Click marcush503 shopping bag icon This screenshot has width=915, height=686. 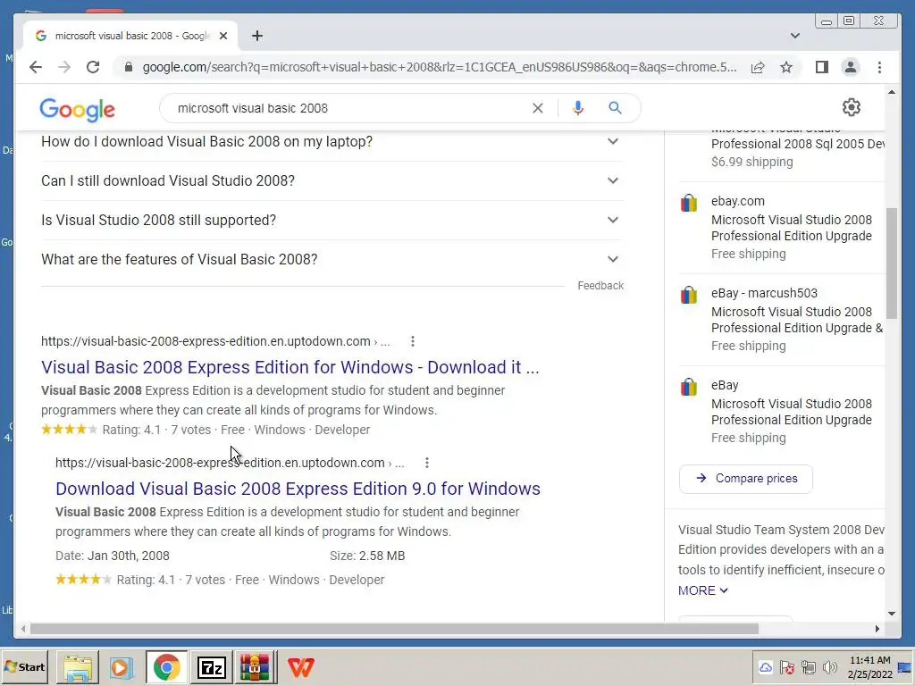click(689, 295)
